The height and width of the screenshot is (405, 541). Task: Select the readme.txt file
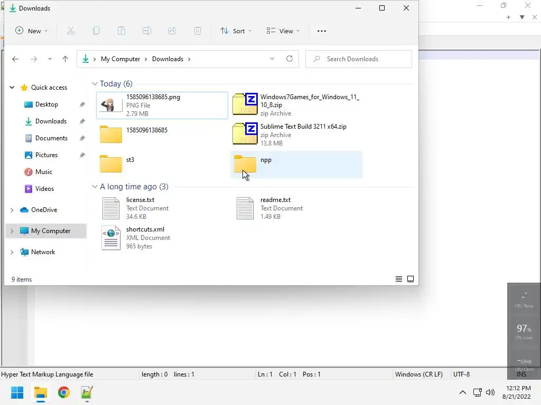296,208
